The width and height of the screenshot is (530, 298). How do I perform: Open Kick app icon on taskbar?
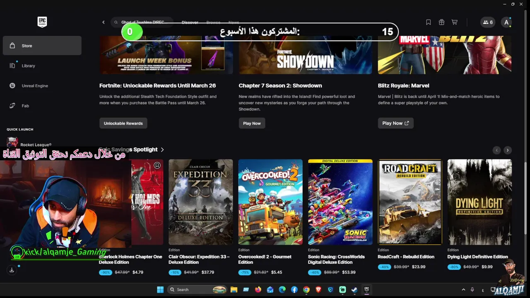342,290
